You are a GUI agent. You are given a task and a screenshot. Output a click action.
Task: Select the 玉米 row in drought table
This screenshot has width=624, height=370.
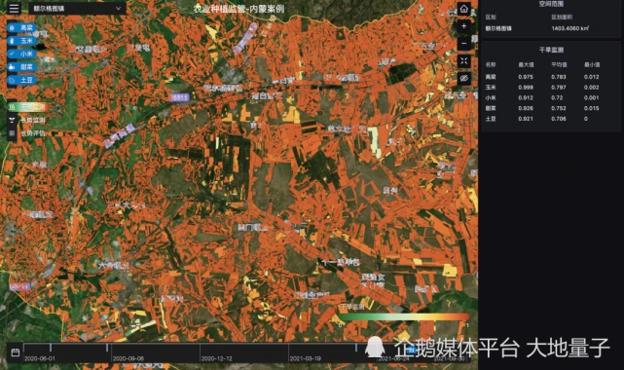(551, 87)
